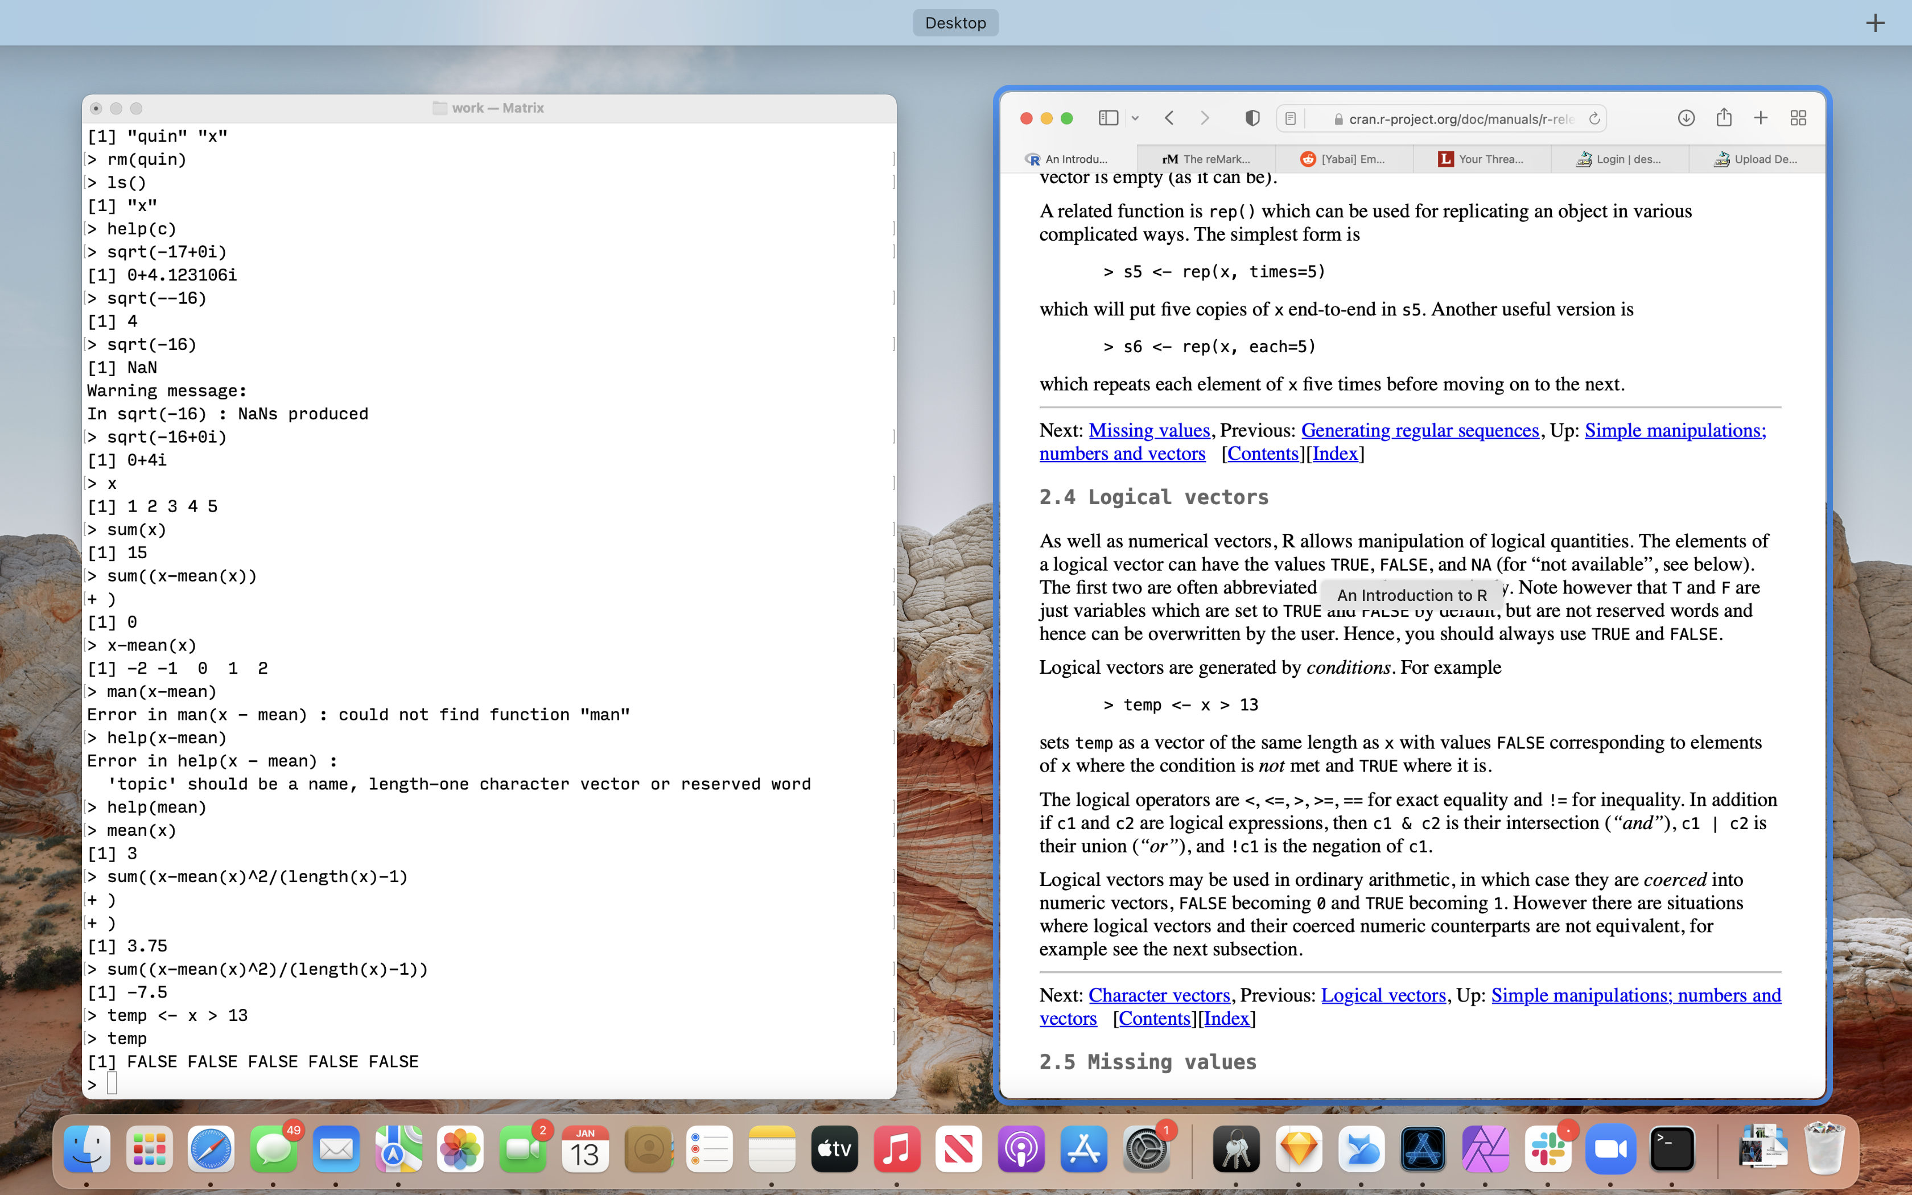
Task: Show the Safari tab overview grid
Action: [1798, 118]
